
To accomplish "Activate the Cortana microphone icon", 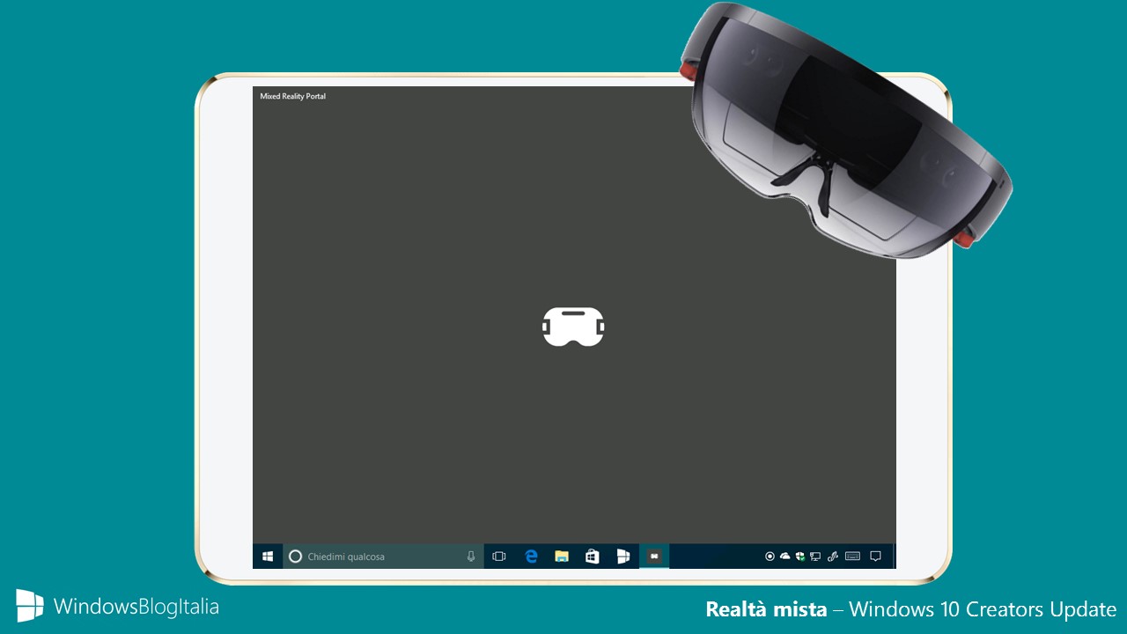I will [x=471, y=557].
